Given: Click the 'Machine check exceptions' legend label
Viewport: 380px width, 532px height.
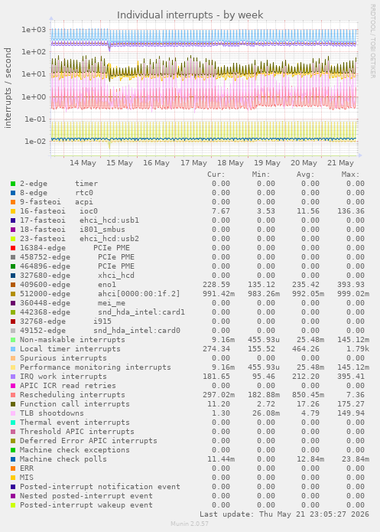Looking at the screenshot, I should [75, 450].
